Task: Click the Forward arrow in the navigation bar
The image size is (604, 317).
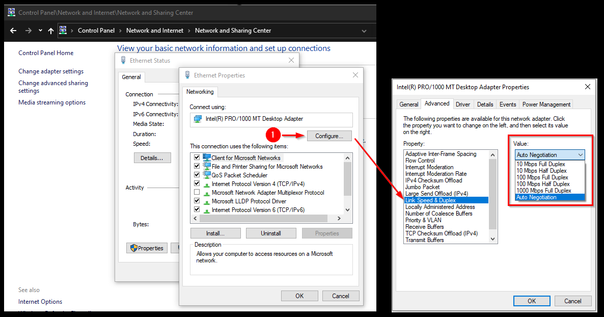Action: [x=28, y=31]
